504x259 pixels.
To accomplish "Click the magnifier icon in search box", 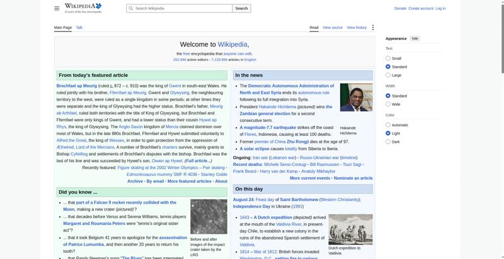I will [x=130, y=8].
